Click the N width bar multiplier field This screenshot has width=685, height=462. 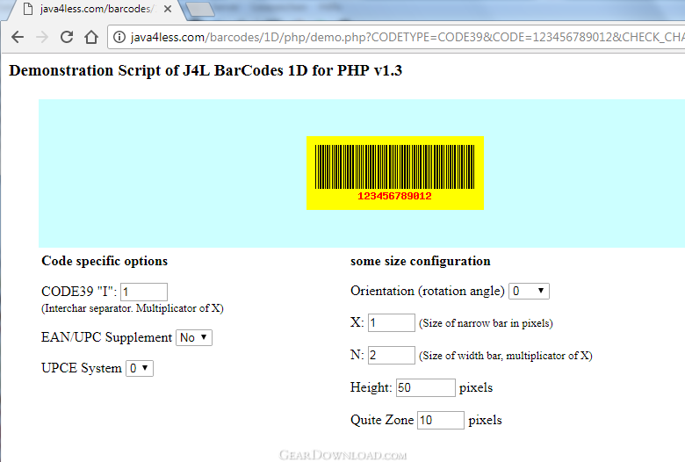(x=392, y=355)
